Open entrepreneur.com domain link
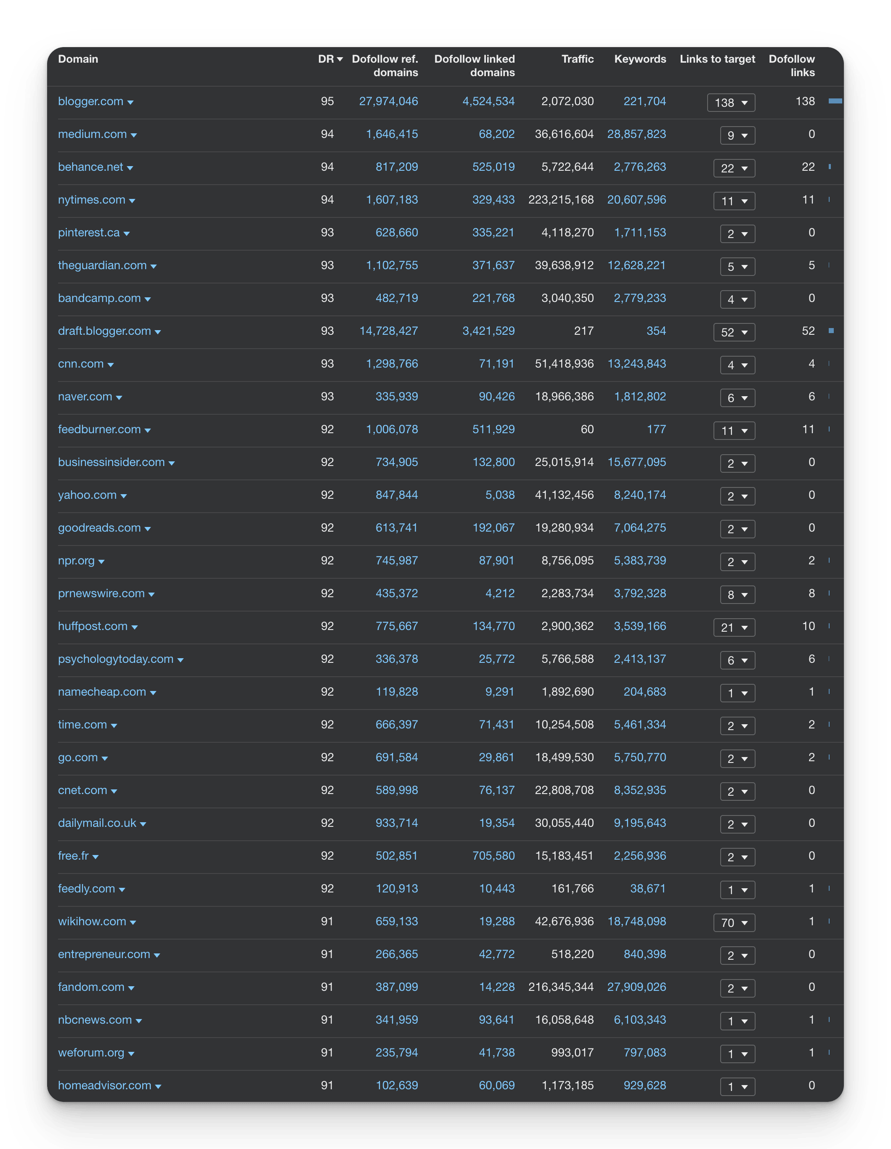The width and height of the screenshot is (891, 1149). pos(104,954)
